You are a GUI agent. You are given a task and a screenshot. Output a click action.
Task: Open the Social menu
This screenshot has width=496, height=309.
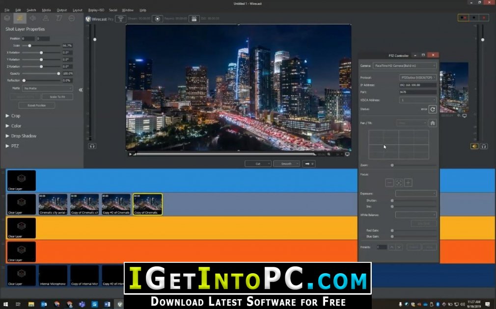click(x=113, y=10)
